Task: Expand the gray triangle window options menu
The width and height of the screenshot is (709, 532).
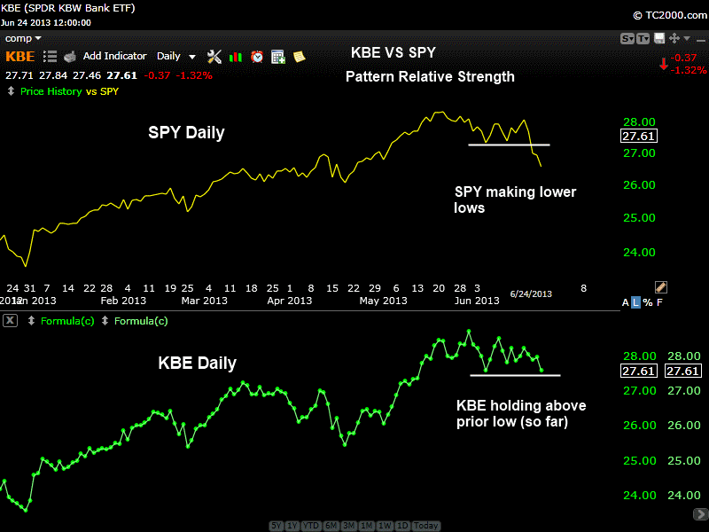Action: pos(687,38)
